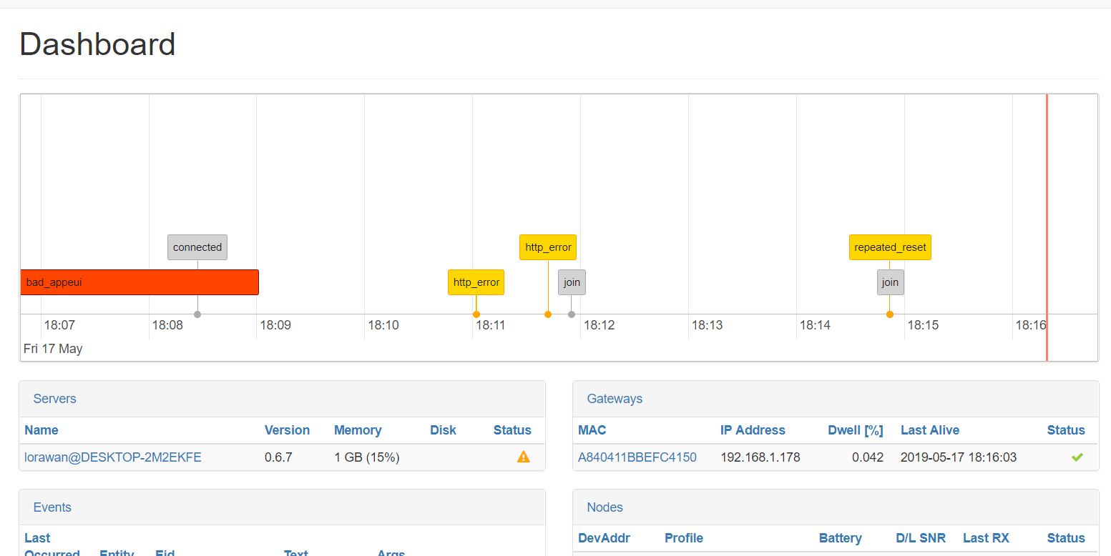The image size is (1111, 556).
Task: Click the Servers panel header
Action: click(54, 399)
